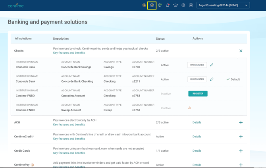Open Key features and benefits under ACH
Image resolution: width=266 pixels, height=168 pixels.
69,125
